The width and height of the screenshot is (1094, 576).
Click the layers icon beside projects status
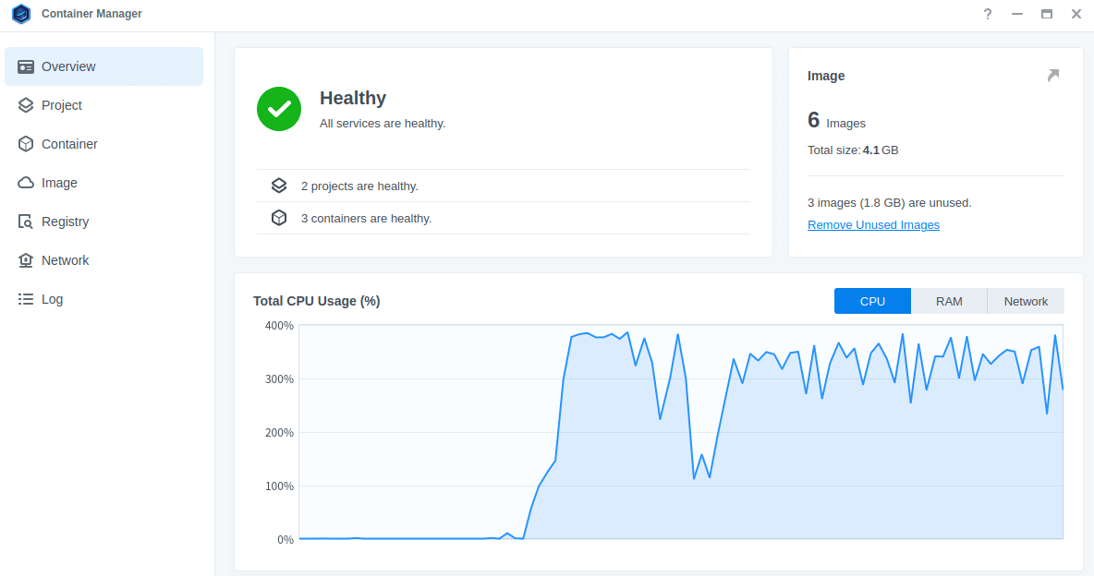click(279, 186)
